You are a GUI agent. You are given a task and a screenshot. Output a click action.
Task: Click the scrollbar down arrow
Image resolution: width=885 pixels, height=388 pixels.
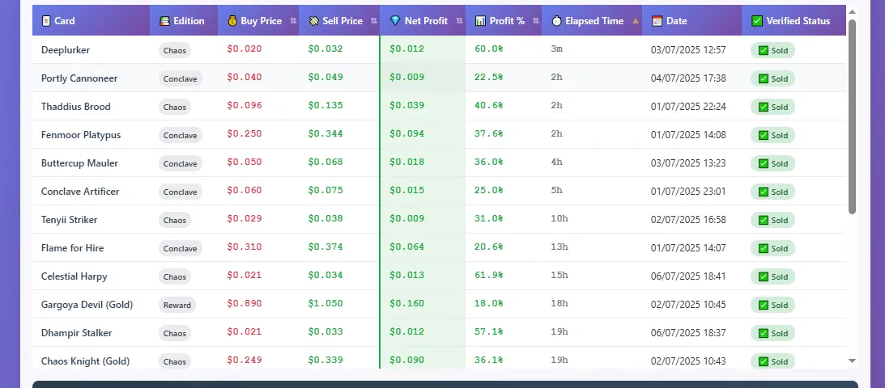coord(853,361)
